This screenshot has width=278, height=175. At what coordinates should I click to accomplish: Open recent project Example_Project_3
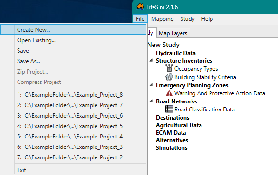coord(73,147)
